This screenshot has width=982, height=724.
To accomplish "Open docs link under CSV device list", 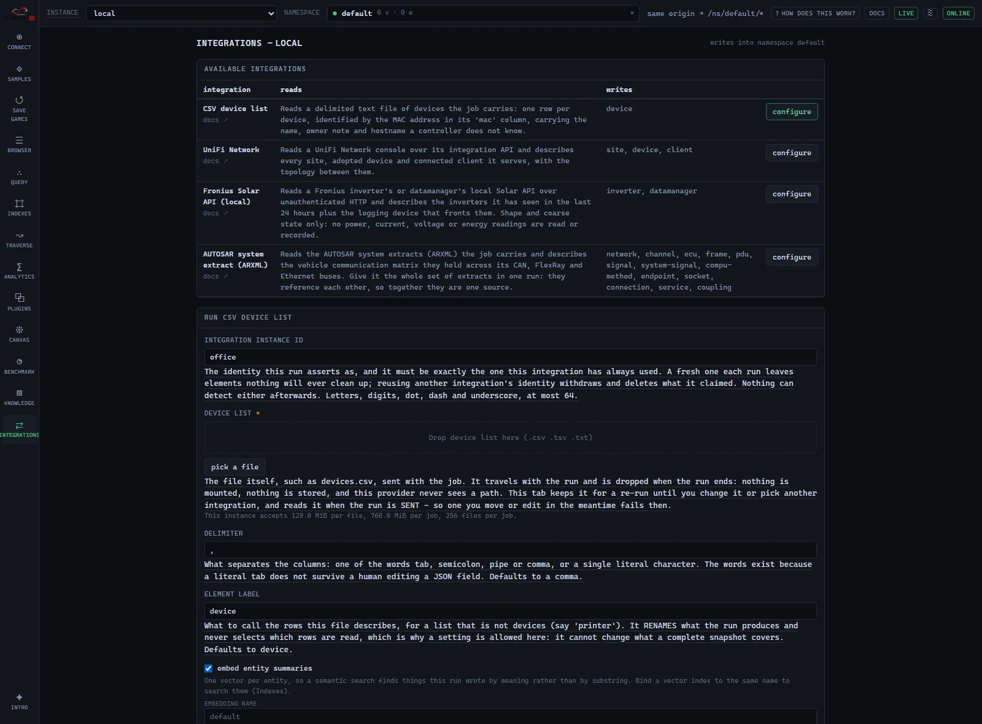I will [x=215, y=120].
